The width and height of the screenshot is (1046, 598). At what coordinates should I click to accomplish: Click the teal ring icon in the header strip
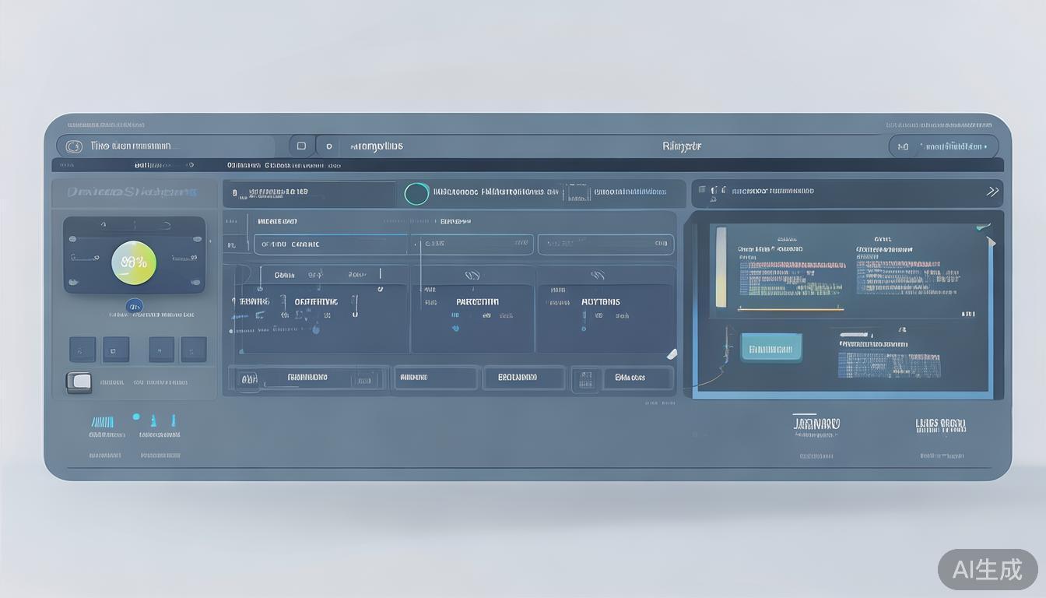click(416, 194)
